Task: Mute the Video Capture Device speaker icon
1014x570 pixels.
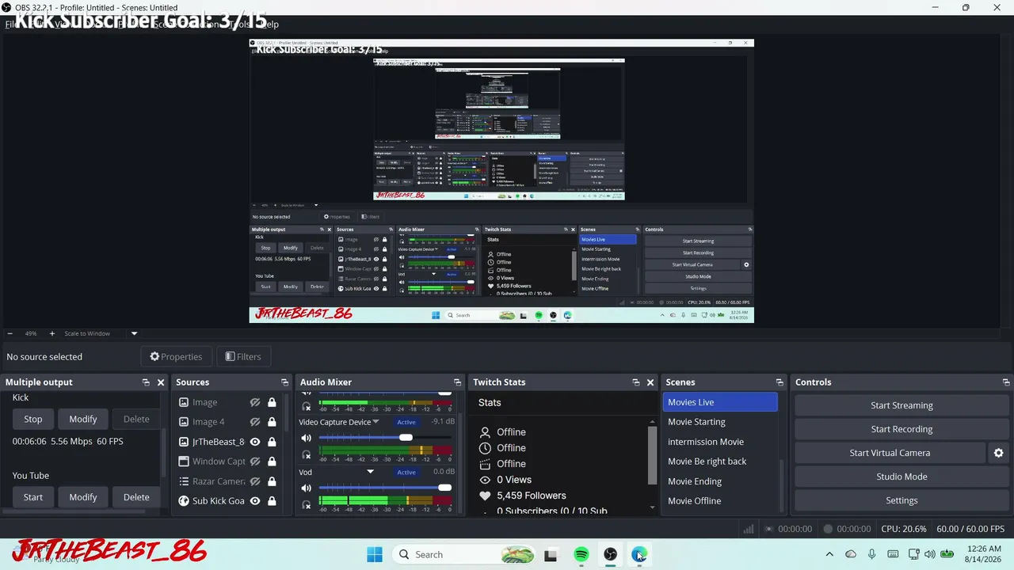Action: click(307, 438)
